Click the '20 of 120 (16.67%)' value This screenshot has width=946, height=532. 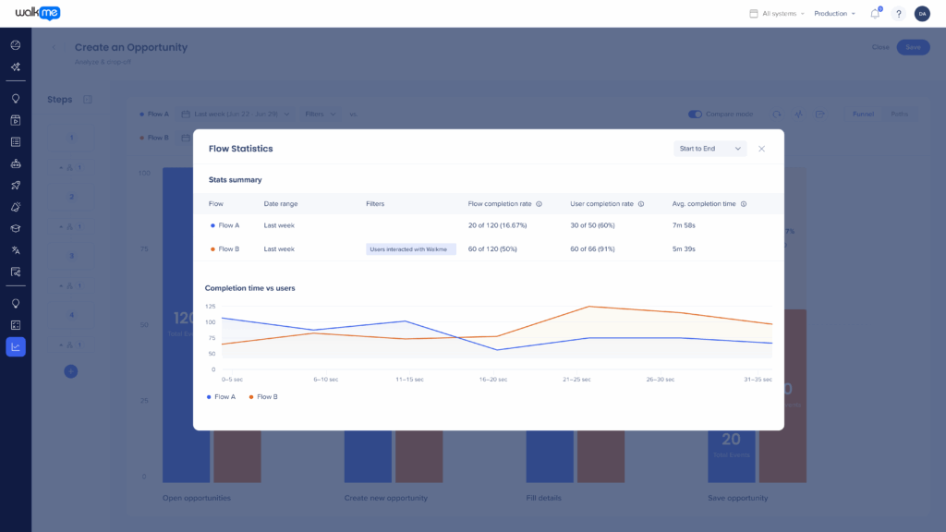[x=497, y=225]
